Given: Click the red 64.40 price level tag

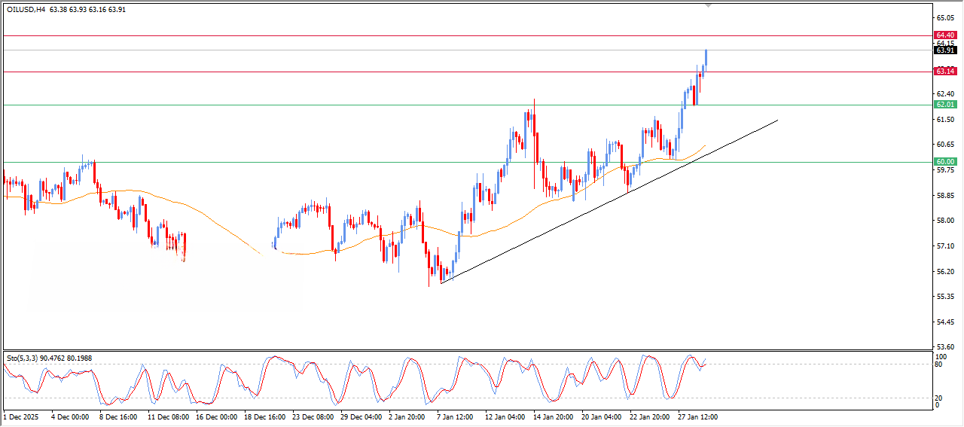Looking at the screenshot, I should 944,35.
